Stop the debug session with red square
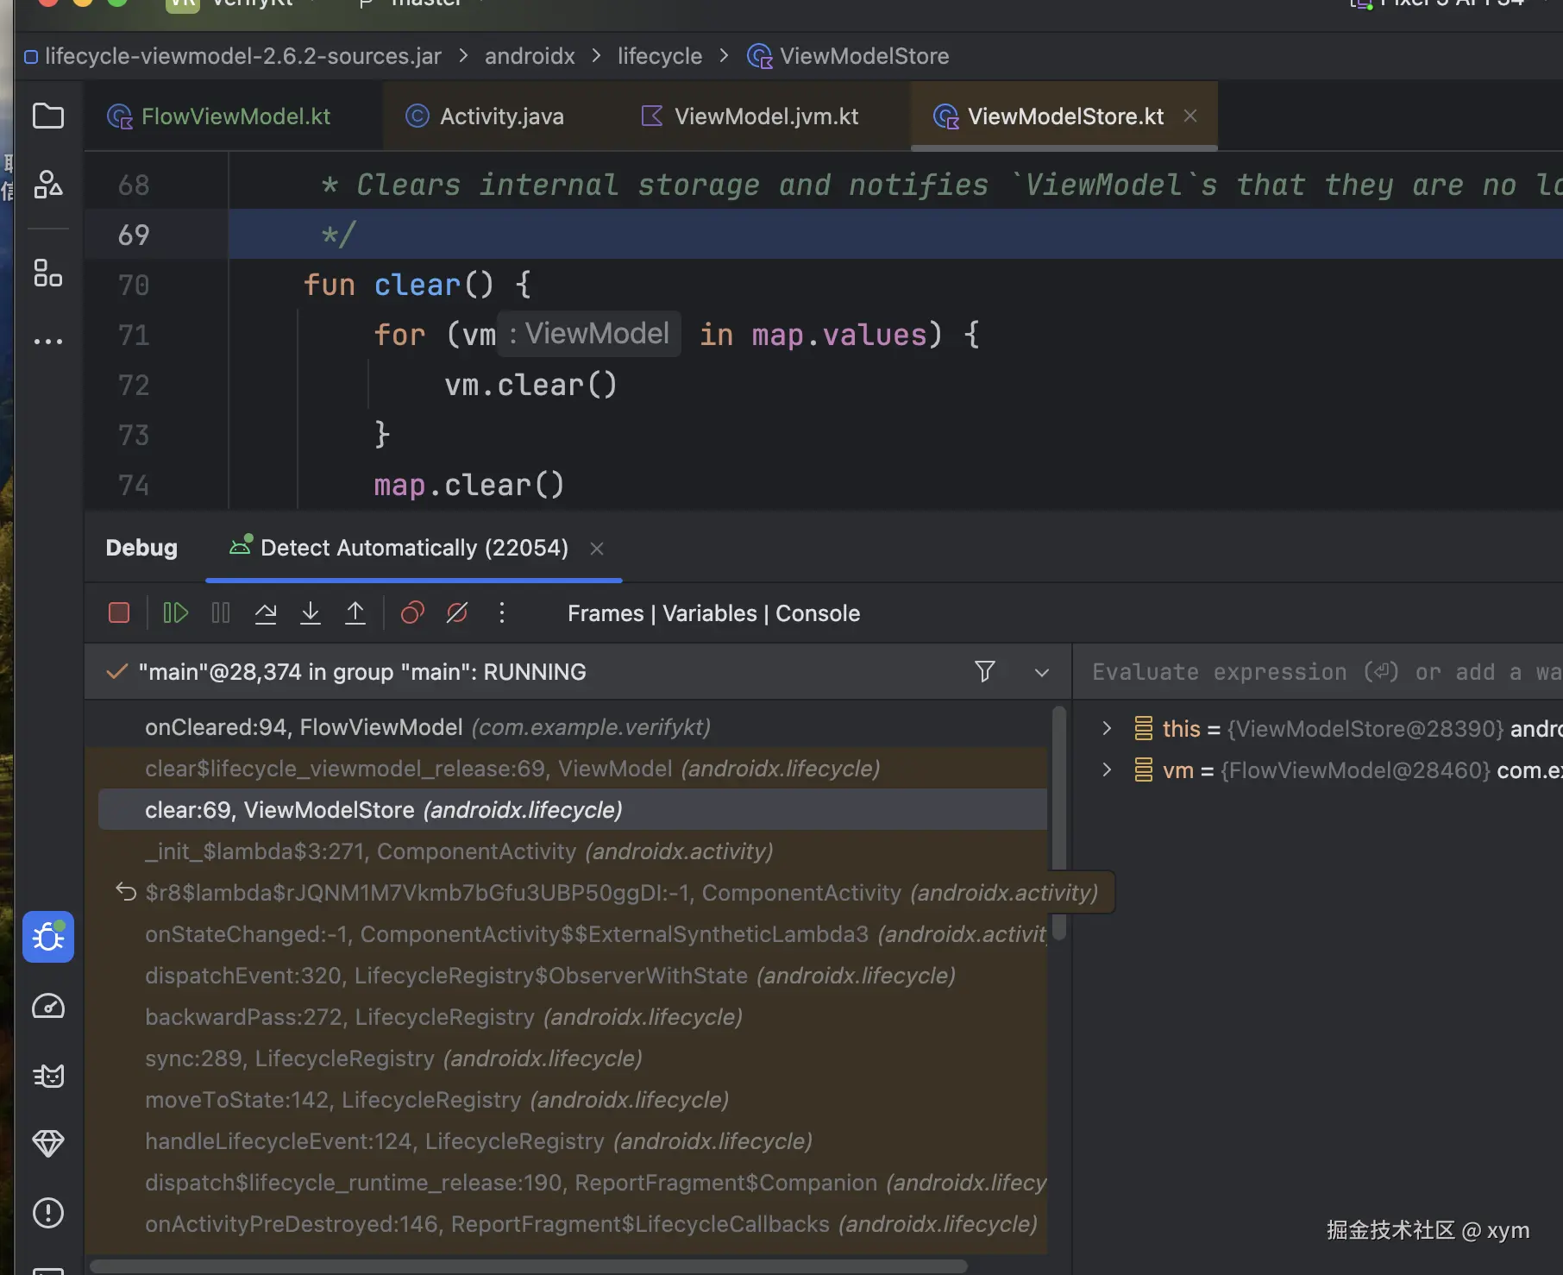 click(119, 613)
